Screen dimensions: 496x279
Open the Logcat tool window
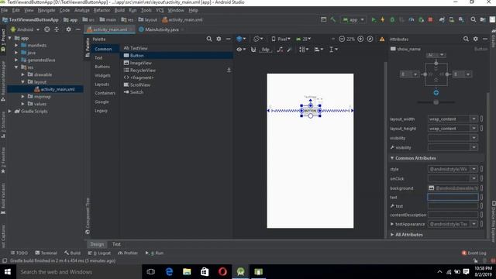[99, 253]
